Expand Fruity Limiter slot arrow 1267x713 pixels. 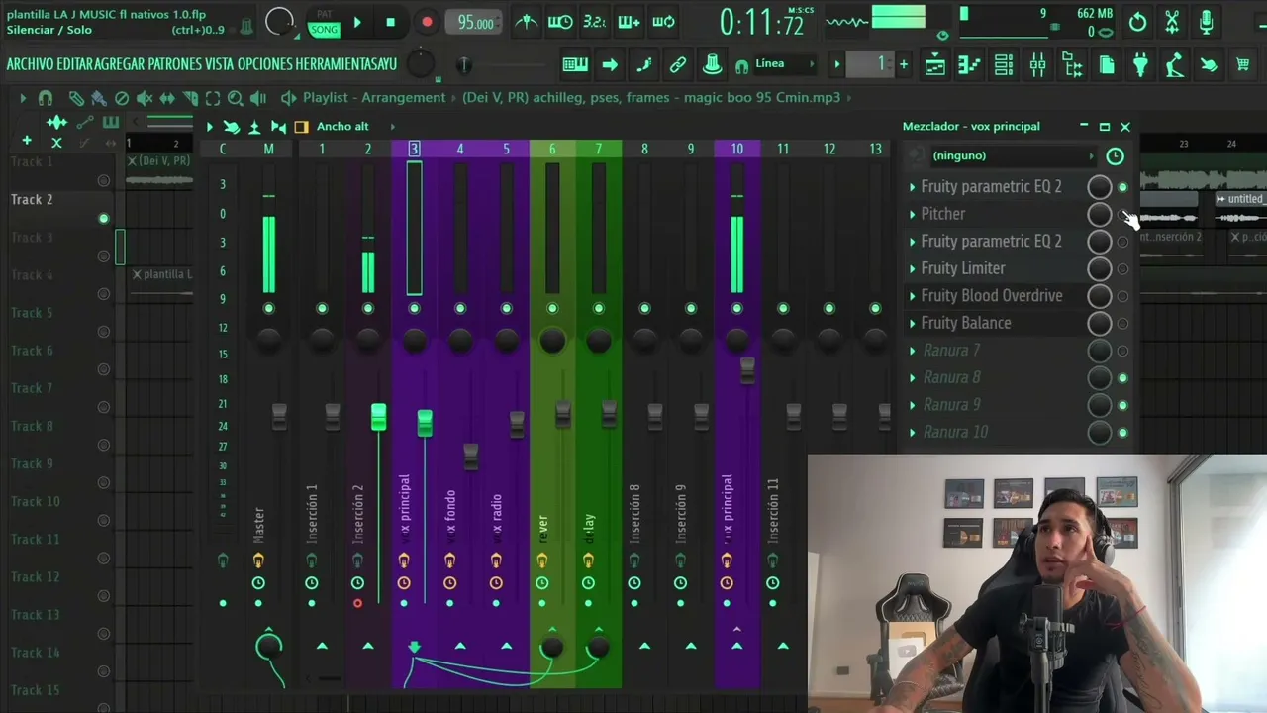(x=913, y=268)
